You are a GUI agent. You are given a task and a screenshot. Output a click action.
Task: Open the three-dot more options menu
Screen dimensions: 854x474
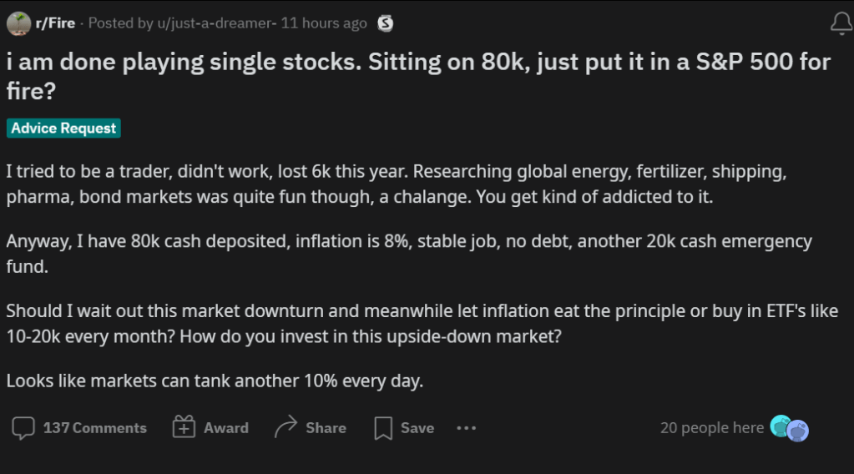coord(466,428)
